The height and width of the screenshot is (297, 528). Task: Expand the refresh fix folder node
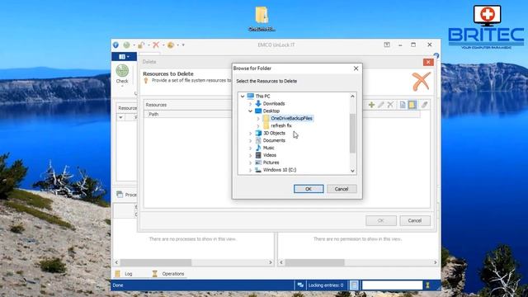[258, 126]
